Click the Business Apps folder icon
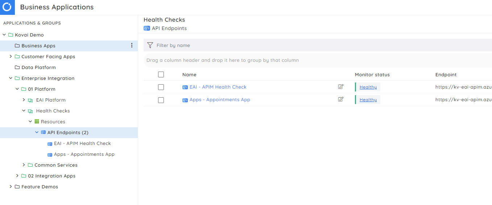This screenshot has width=492, height=205. click(x=17, y=46)
